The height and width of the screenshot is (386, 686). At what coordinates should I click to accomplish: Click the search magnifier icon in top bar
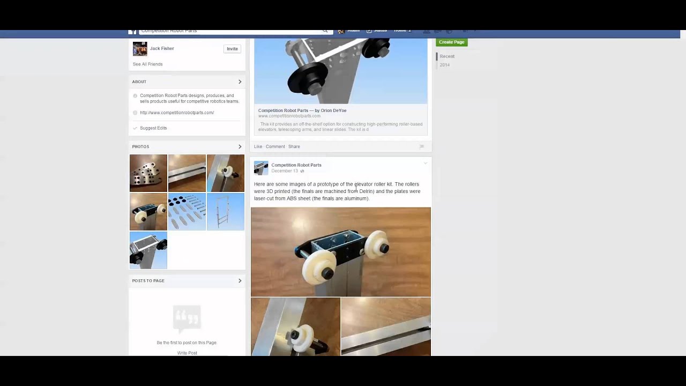[325, 31]
